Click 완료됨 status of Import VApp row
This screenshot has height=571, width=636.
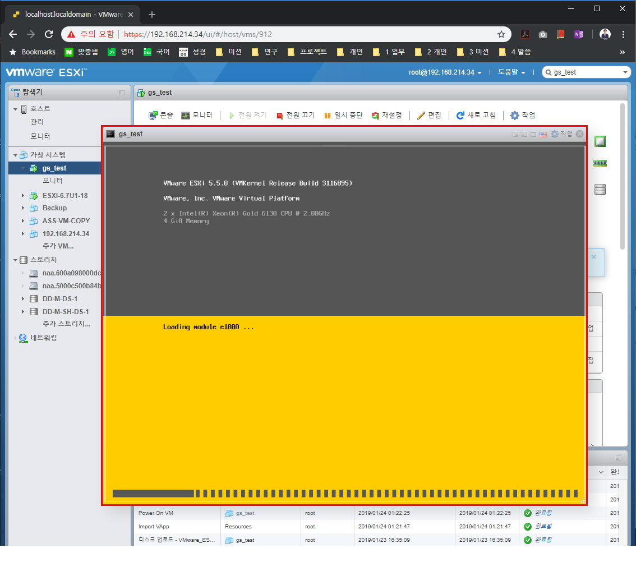click(x=543, y=526)
